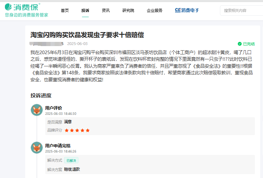This screenshot has height=178, width=263.
Task: Open the 资讯 nav item
Action: [x=106, y=10]
